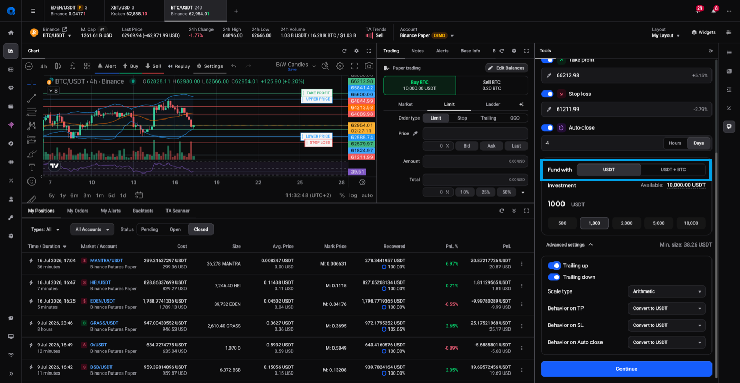Select the 1y chart time range
Viewport: 740px width, 383px height.
click(63, 195)
